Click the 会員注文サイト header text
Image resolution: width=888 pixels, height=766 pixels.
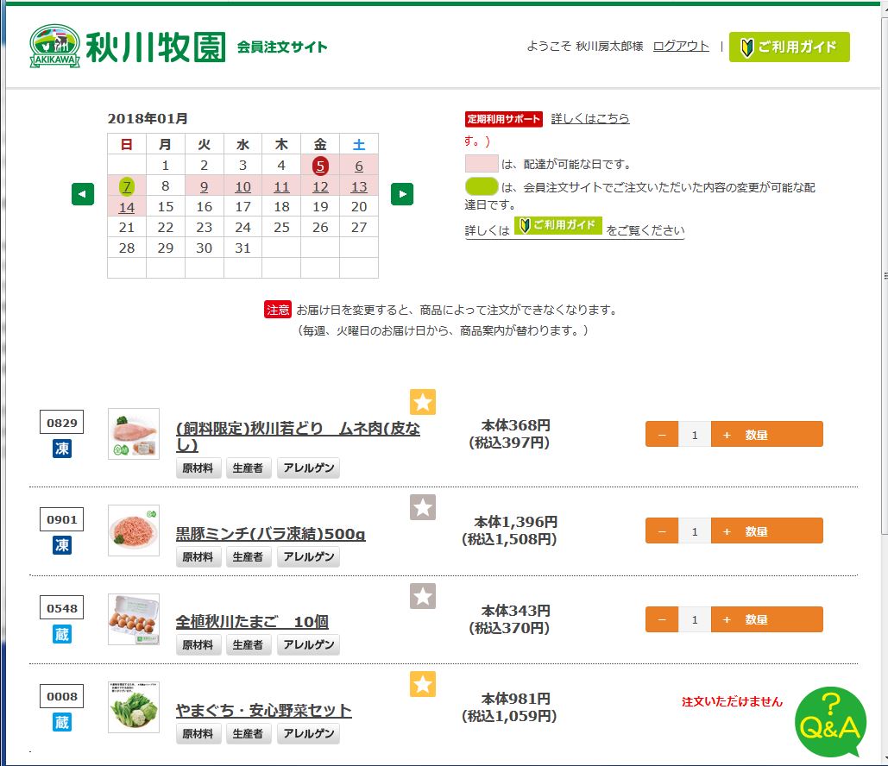pos(282,47)
